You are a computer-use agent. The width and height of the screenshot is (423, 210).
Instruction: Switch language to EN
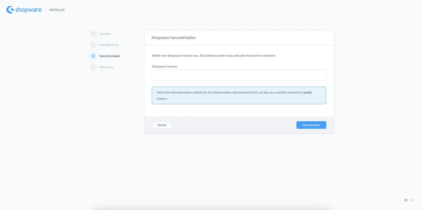point(413,200)
